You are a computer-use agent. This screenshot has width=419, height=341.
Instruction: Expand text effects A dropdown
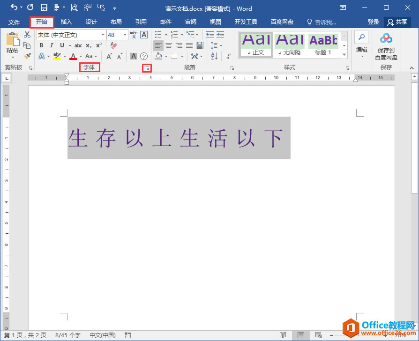point(48,56)
